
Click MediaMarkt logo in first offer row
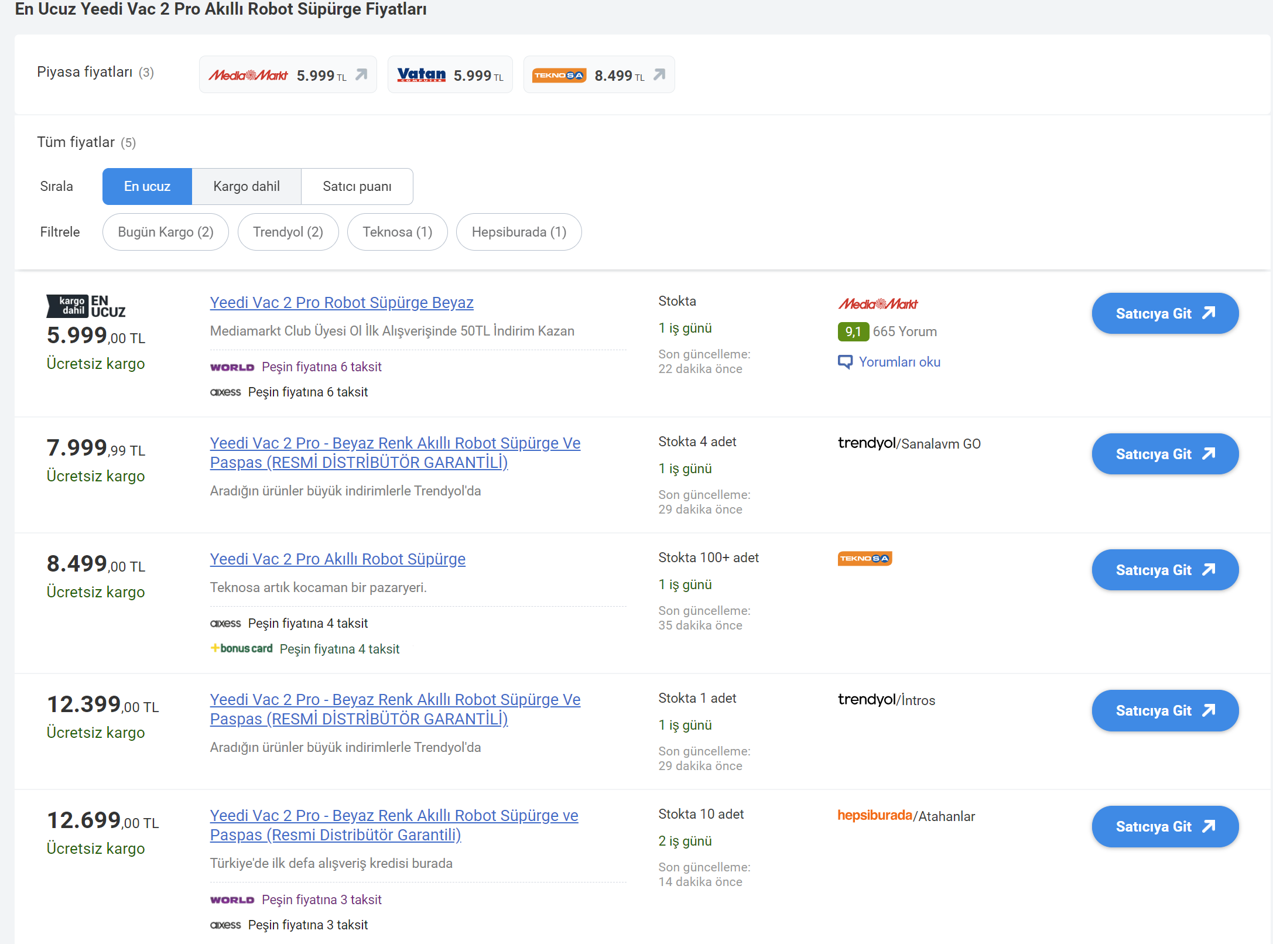(878, 304)
